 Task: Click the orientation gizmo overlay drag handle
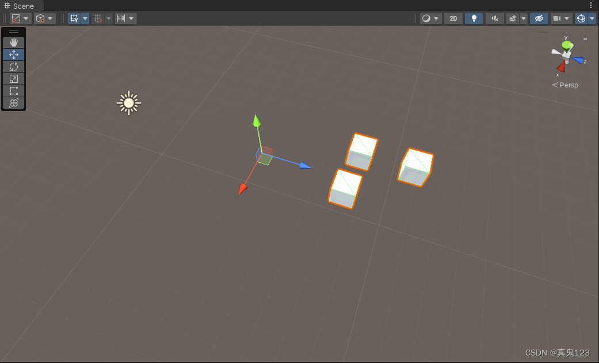543,31
